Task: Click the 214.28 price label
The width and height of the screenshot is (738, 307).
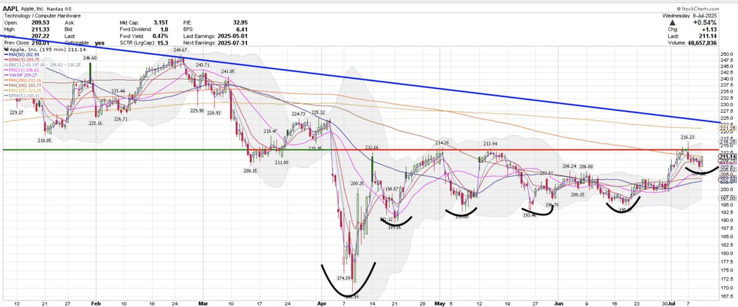Action: pyautogui.click(x=443, y=142)
